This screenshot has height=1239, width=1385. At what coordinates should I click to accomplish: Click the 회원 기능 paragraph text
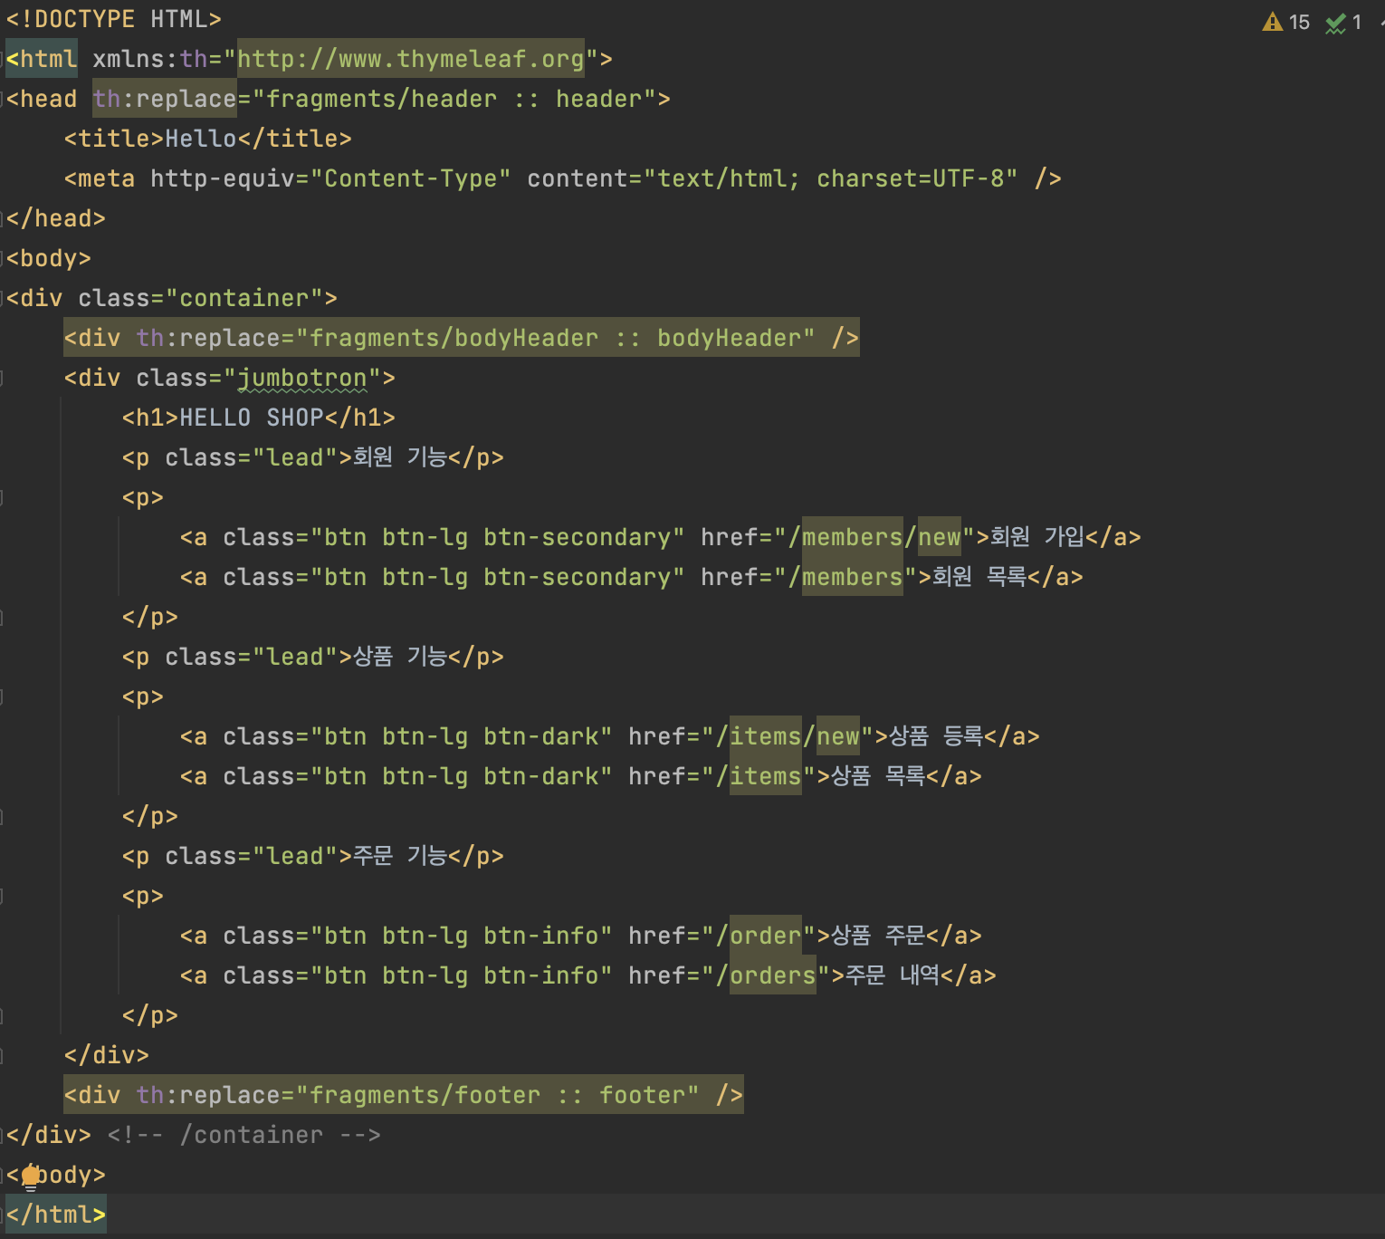point(400,457)
